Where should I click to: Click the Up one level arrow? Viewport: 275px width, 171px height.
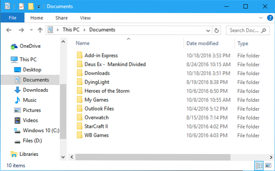click(x=40, y=30)
